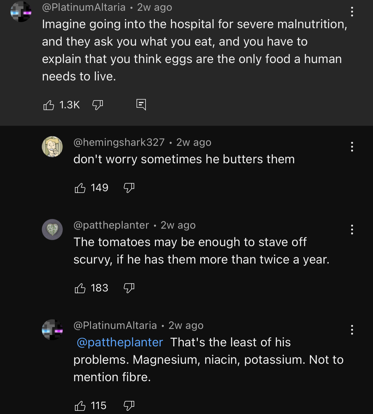The height and width of the screenshot is (414, 373).
Task: Like pattheplanter's tomatoes comment
Action: (x=80, y=288)
